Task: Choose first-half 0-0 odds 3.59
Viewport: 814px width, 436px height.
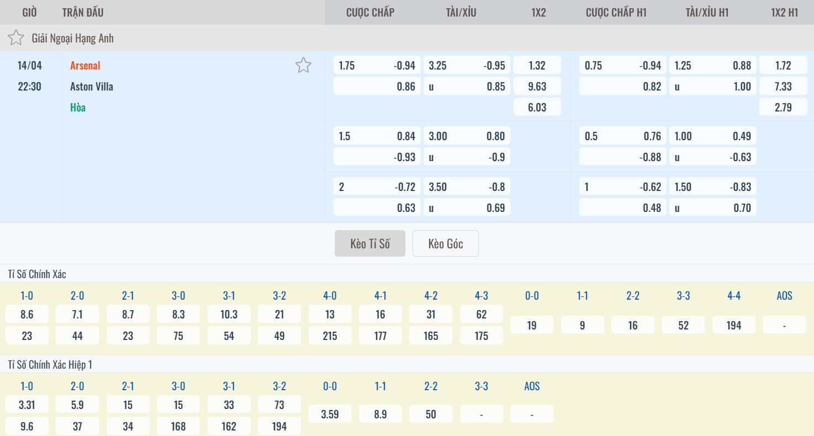Action: coord(330,414)
